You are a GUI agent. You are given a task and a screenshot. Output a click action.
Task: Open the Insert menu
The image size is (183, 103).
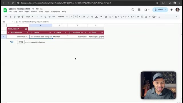coord(27,12)
